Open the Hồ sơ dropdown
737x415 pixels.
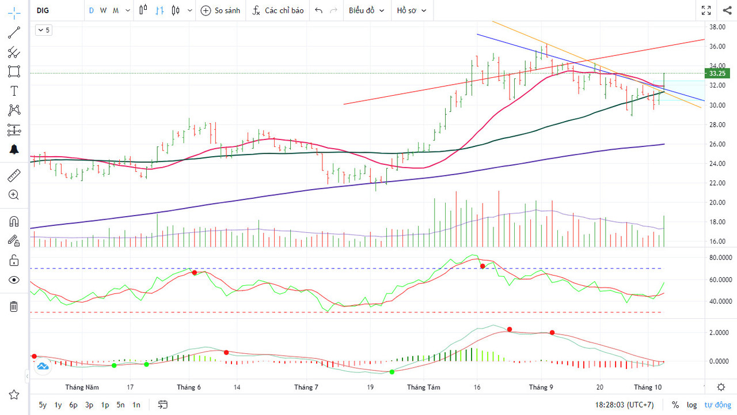(x=412, y=10)
